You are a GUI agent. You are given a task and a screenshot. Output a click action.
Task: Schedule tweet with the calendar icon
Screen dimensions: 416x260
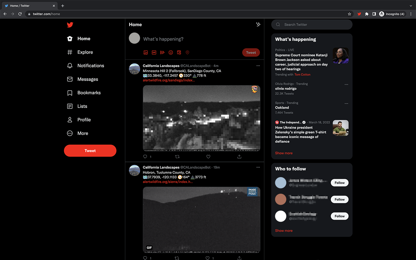[179, 53]
